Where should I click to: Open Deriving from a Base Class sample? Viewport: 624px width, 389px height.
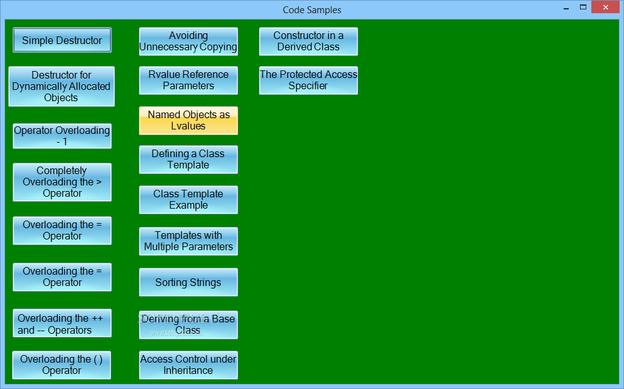coord(189,325)
